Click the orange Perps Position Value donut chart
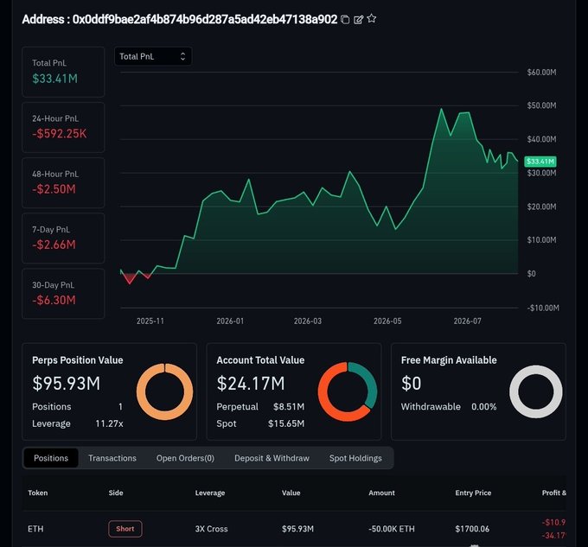 click(x=164, y=391)
